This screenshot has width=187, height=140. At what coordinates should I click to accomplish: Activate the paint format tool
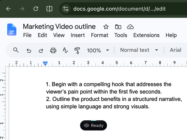point(77,50)
